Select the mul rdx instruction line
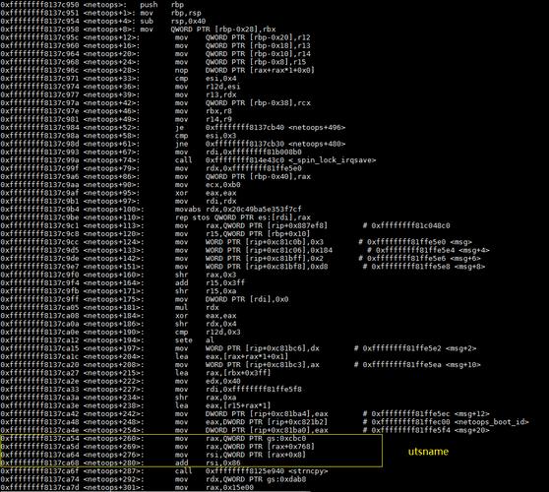This screenshot has width=549, height=492. pyautogui.click(x=109, y=307)
